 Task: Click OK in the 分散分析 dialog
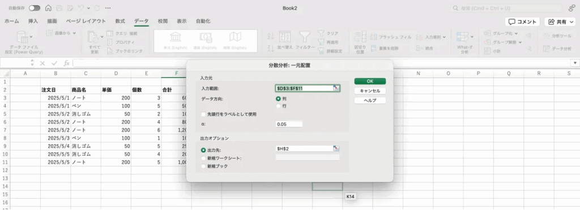click(370, 81)
